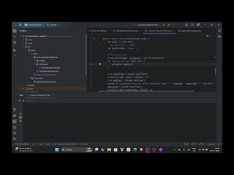Screen dimensions: 234x175
Task: Stop the running process
Action: (23, 101)
